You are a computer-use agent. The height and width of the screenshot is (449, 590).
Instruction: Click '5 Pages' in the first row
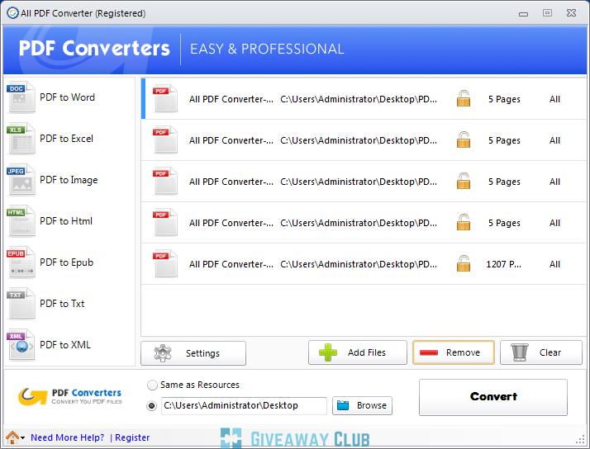point(504,99)
